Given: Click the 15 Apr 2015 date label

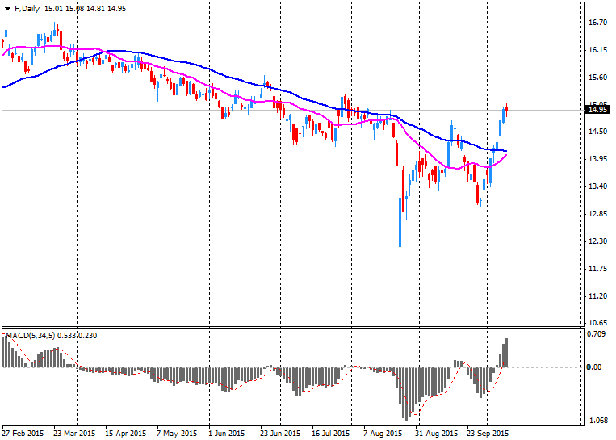Looking at the screenshot, I should coord(125,434).
